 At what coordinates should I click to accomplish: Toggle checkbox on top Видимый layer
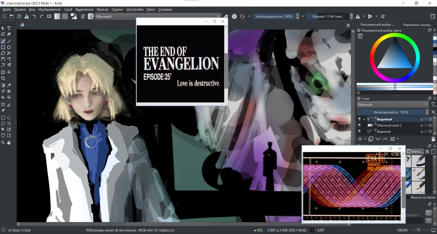364,119
